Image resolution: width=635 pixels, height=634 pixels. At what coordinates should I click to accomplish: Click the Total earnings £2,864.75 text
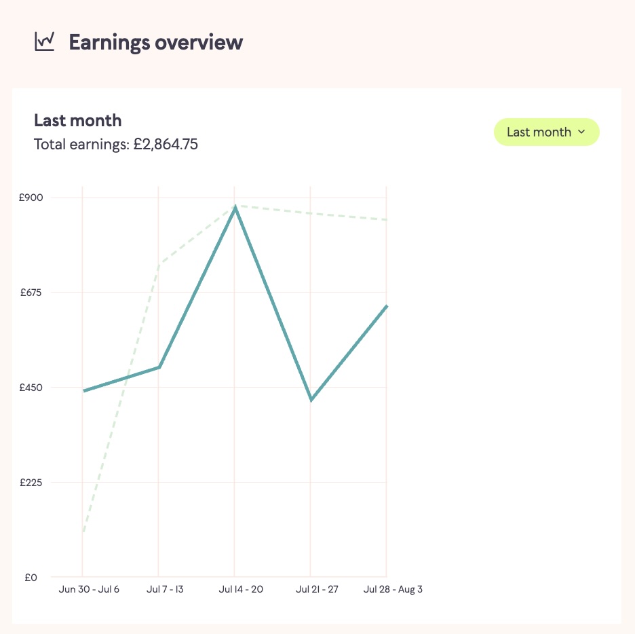tap(116, 144)
